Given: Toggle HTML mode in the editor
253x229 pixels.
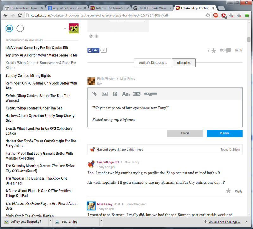Looking at the screenshot, I should pos(137,94).
